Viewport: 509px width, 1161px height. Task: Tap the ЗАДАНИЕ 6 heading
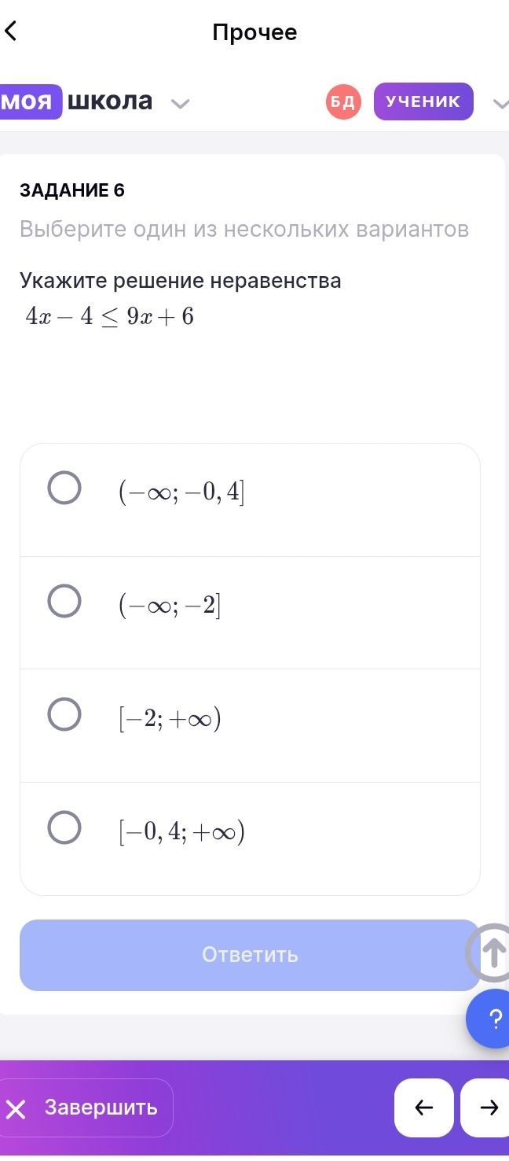pyautogui.click(x=72, y=190)
